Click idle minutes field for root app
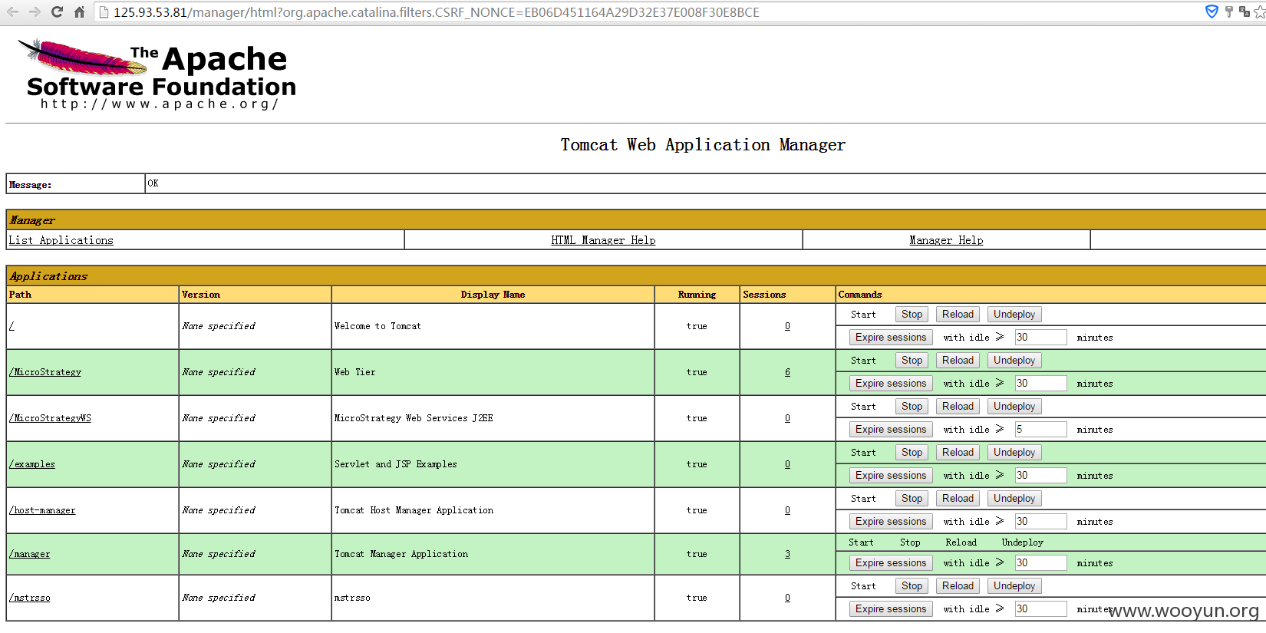 tap(1040, 338)
